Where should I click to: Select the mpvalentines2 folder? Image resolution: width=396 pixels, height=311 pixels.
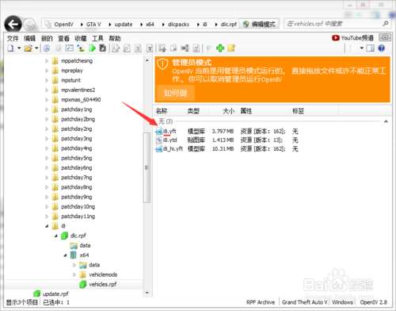click(x=78, y=90)
